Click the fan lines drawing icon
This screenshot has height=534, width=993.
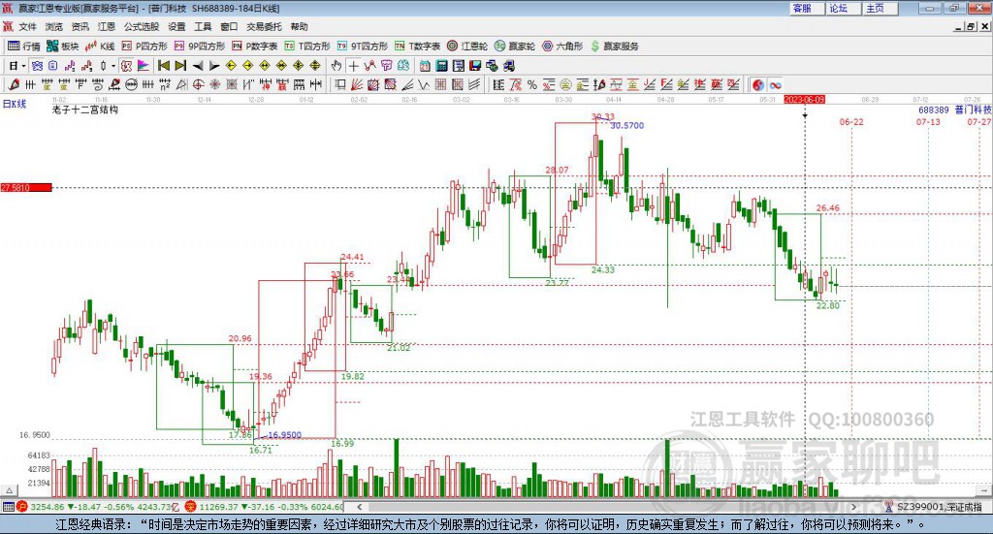pos(357,84)
